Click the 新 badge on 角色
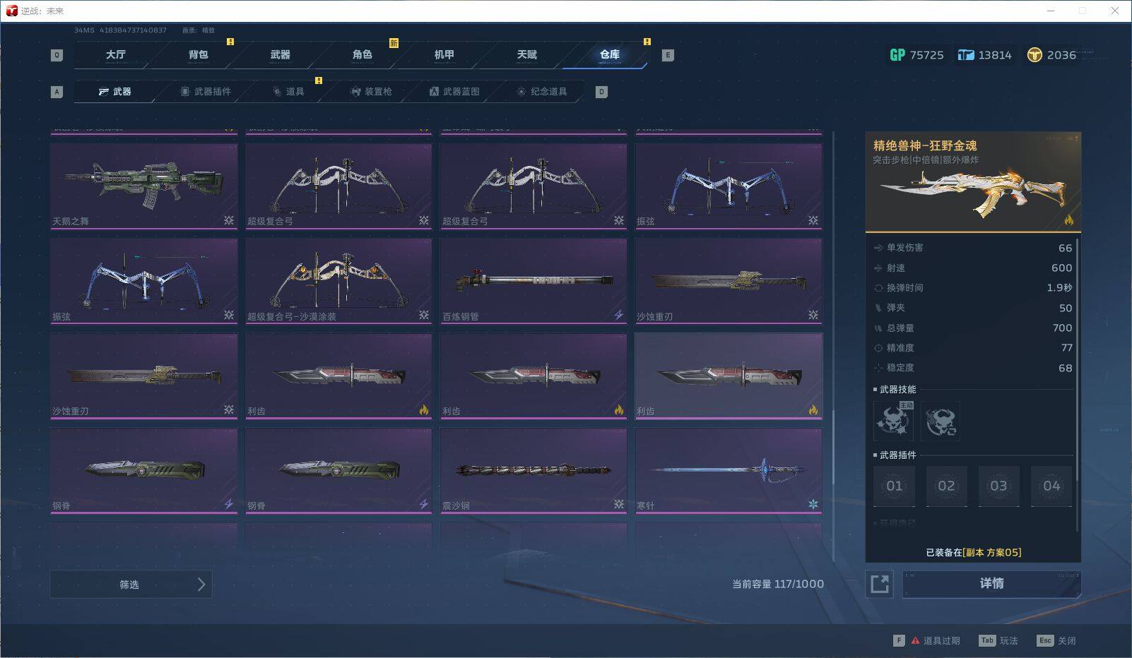This screenshot has height=658, width=1132. (394, 43)
